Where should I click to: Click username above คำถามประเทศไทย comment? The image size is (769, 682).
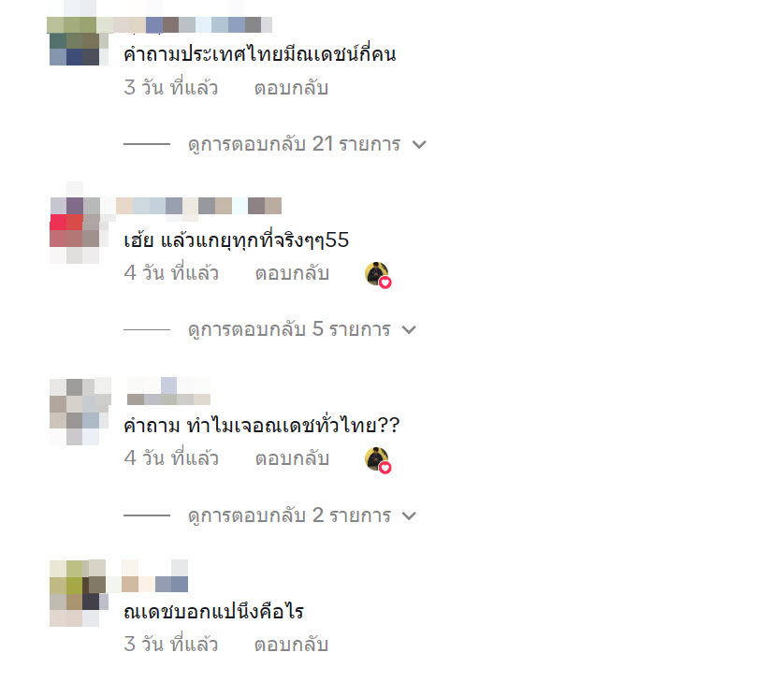191,24
